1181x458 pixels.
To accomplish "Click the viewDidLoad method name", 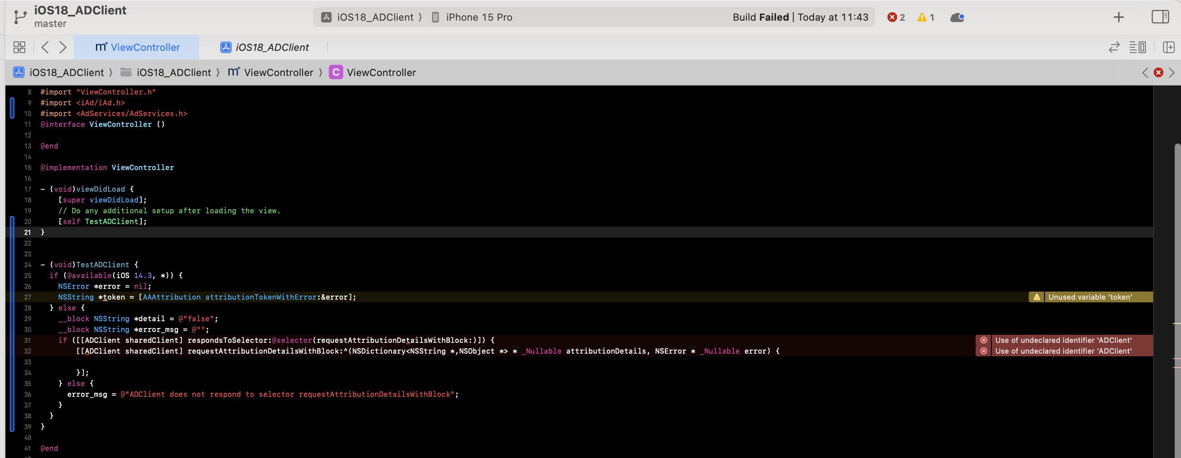I will [x=100, y=189].
